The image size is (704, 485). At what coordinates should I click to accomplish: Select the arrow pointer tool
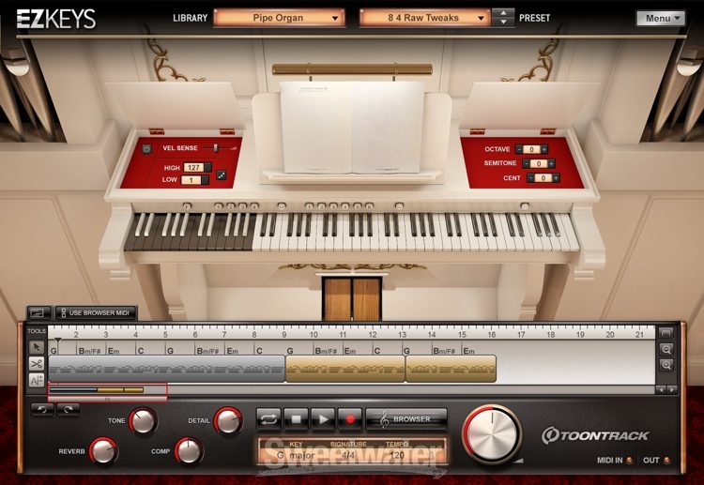pos(37,347)
